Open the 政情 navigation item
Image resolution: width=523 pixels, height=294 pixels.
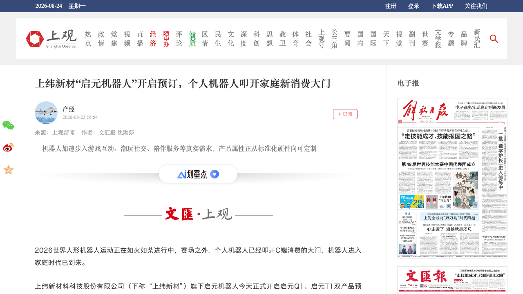tap(101, 39)
